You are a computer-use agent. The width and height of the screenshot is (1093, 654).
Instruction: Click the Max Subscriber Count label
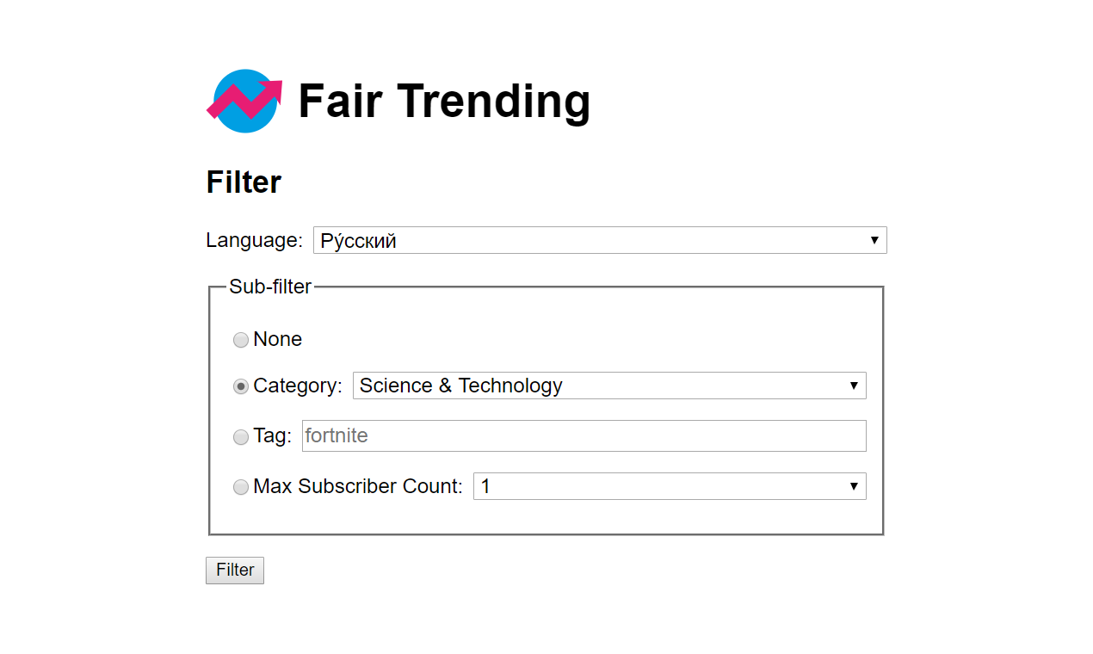[358, 486]
